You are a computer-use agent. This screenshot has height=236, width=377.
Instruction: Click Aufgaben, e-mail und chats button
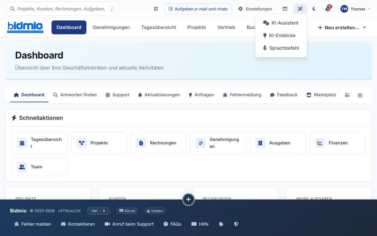point(198,9)
